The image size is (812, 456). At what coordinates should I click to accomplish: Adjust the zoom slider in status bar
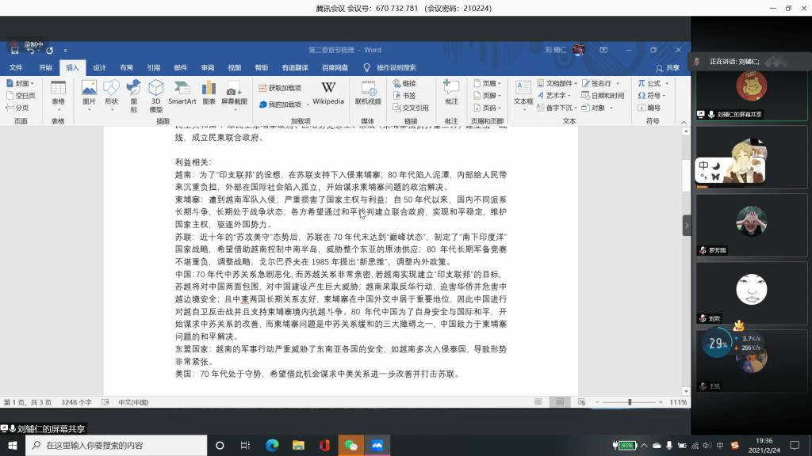tap(630, 402)
